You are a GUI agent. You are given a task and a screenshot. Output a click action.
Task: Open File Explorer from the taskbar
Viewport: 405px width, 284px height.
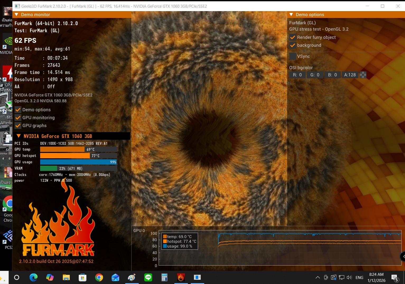[x=66, y=277]
